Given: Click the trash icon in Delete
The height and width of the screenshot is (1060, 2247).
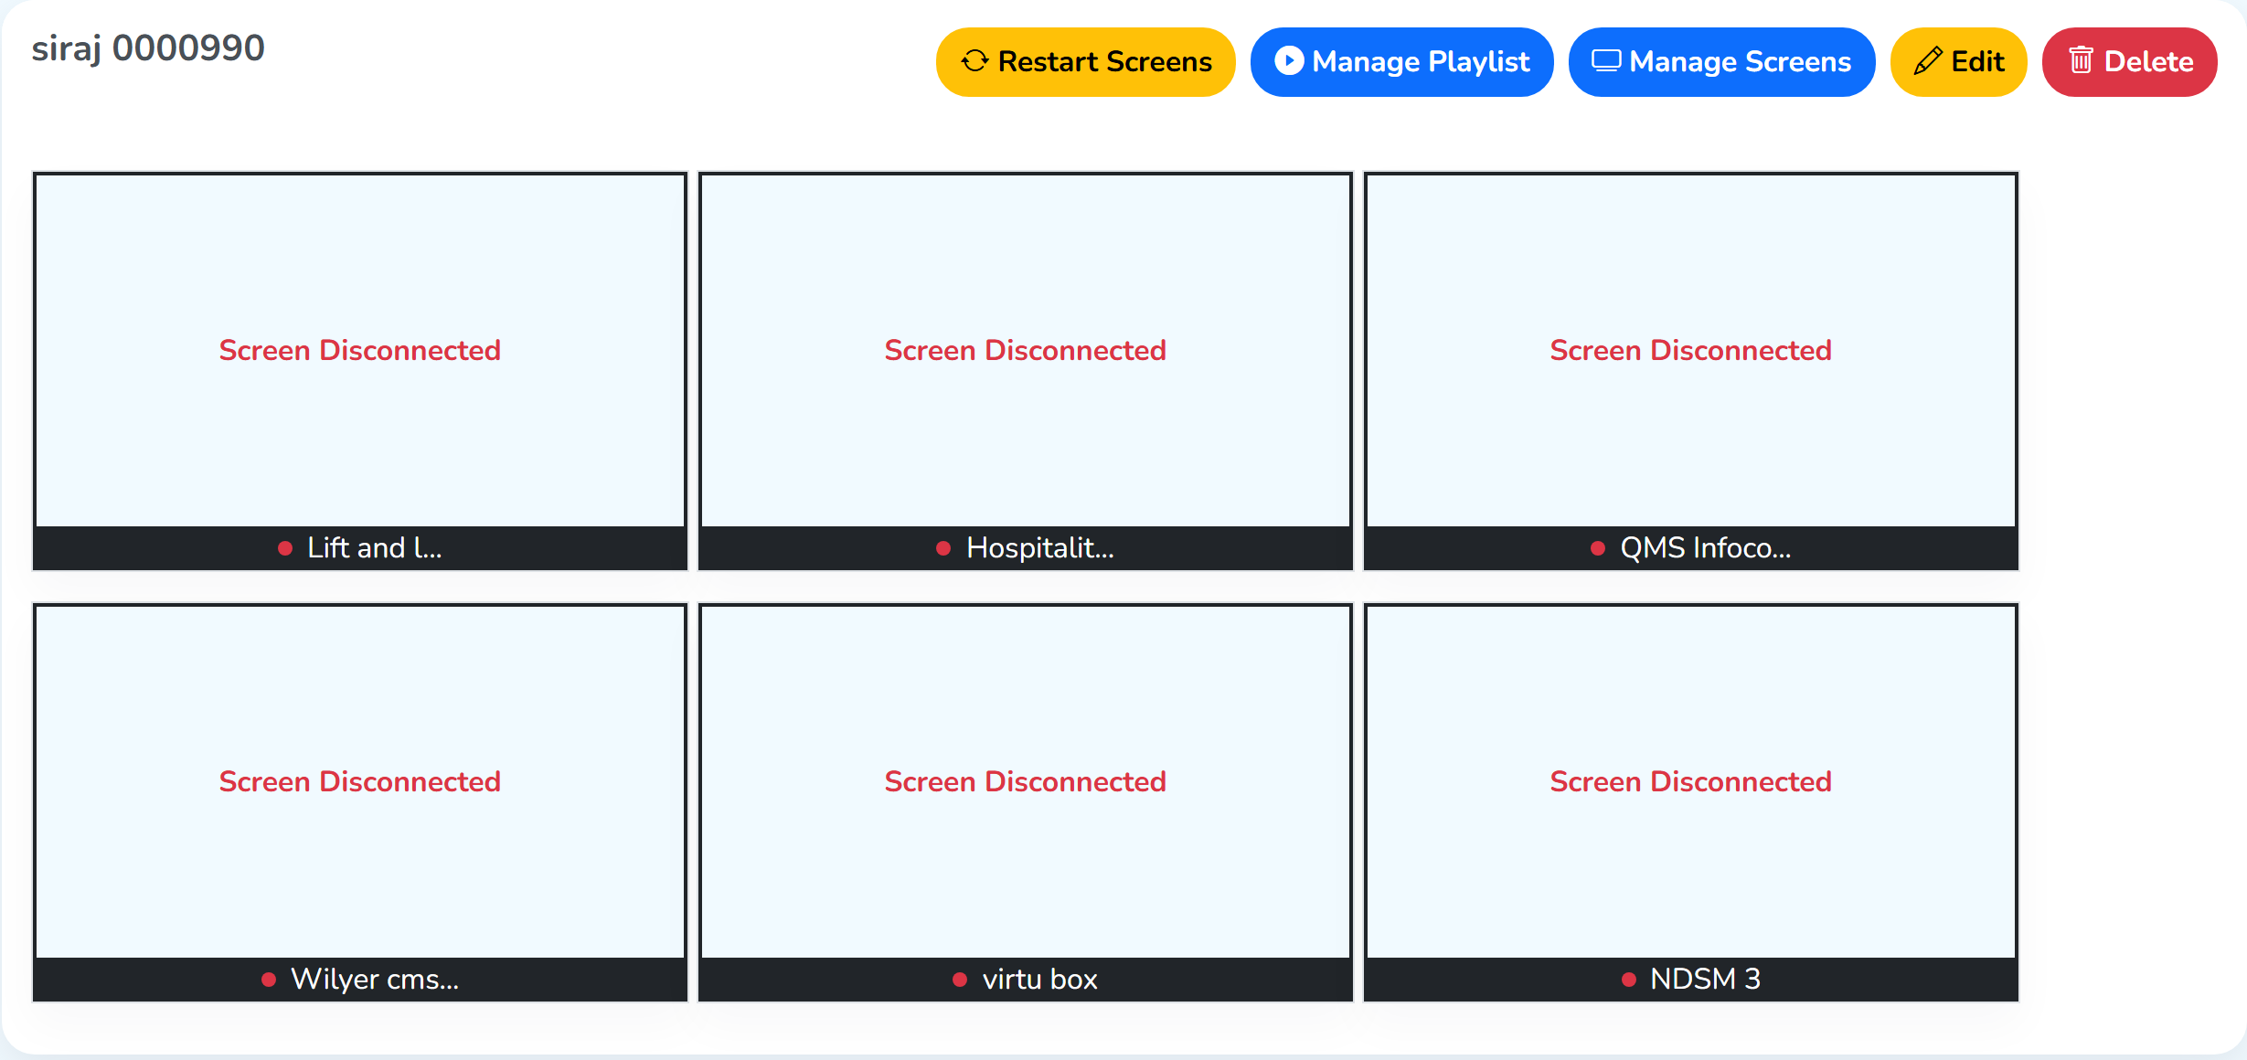Looking at the screenshot, I should point(2082,60).
